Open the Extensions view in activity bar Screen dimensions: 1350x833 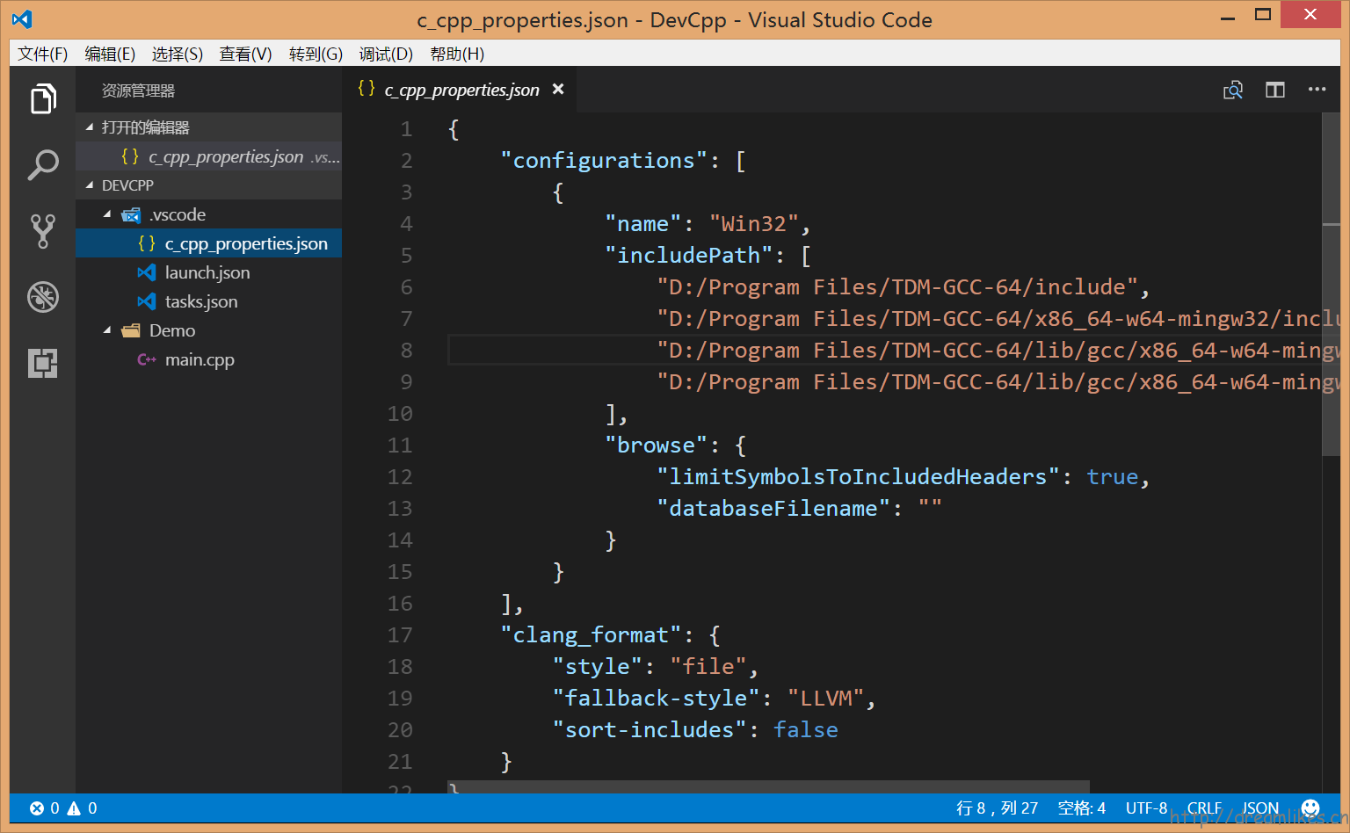[43, 363]
